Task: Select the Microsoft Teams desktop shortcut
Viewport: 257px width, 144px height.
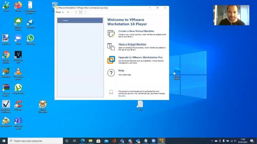Action: point(18,123)
